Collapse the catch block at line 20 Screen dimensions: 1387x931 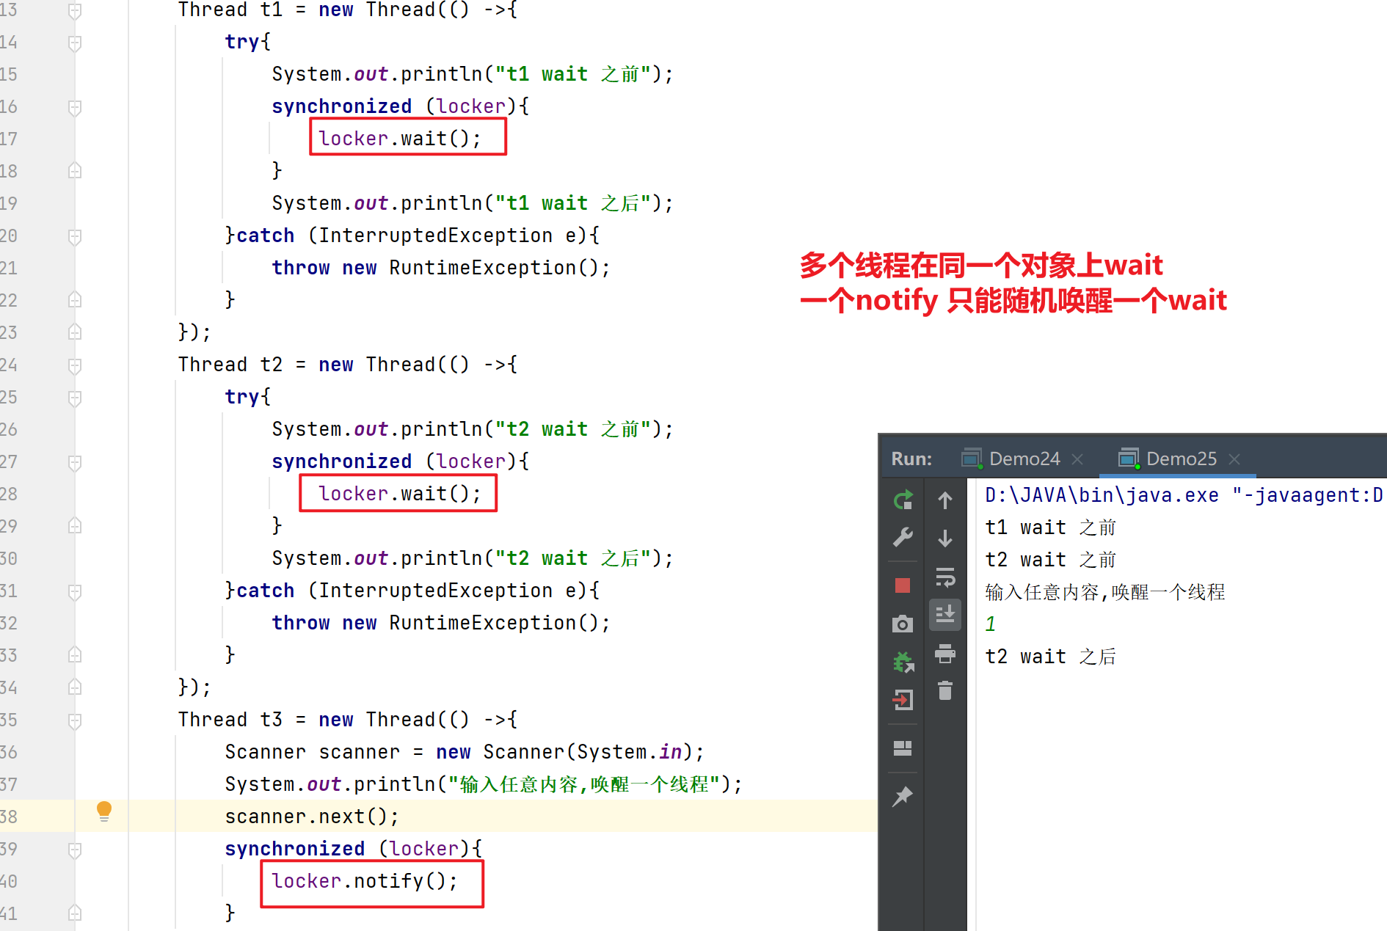[75, 237]
